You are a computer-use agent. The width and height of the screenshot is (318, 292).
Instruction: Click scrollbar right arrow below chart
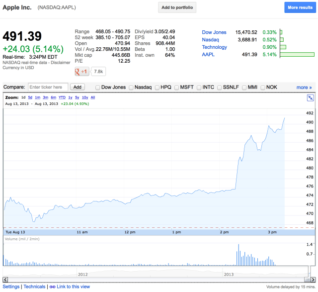[313, 280]
